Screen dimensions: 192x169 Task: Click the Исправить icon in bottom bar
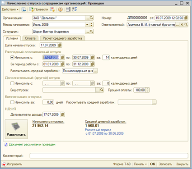point(4,164)
